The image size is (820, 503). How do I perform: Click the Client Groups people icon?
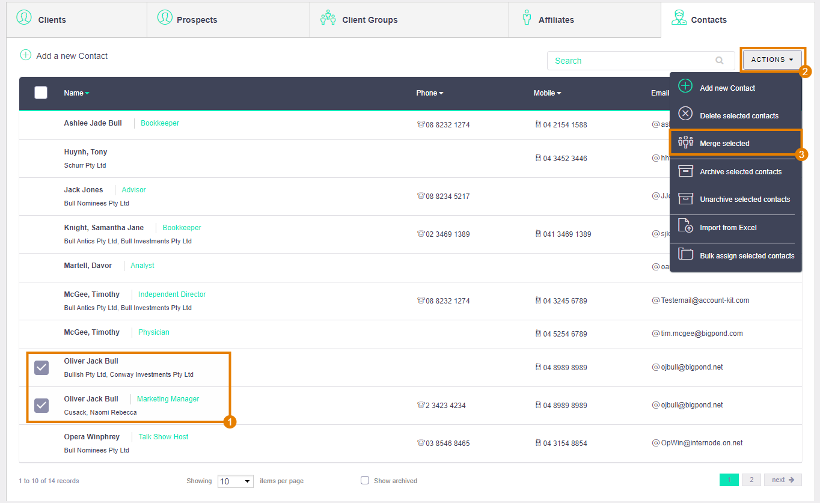[328, 17]
